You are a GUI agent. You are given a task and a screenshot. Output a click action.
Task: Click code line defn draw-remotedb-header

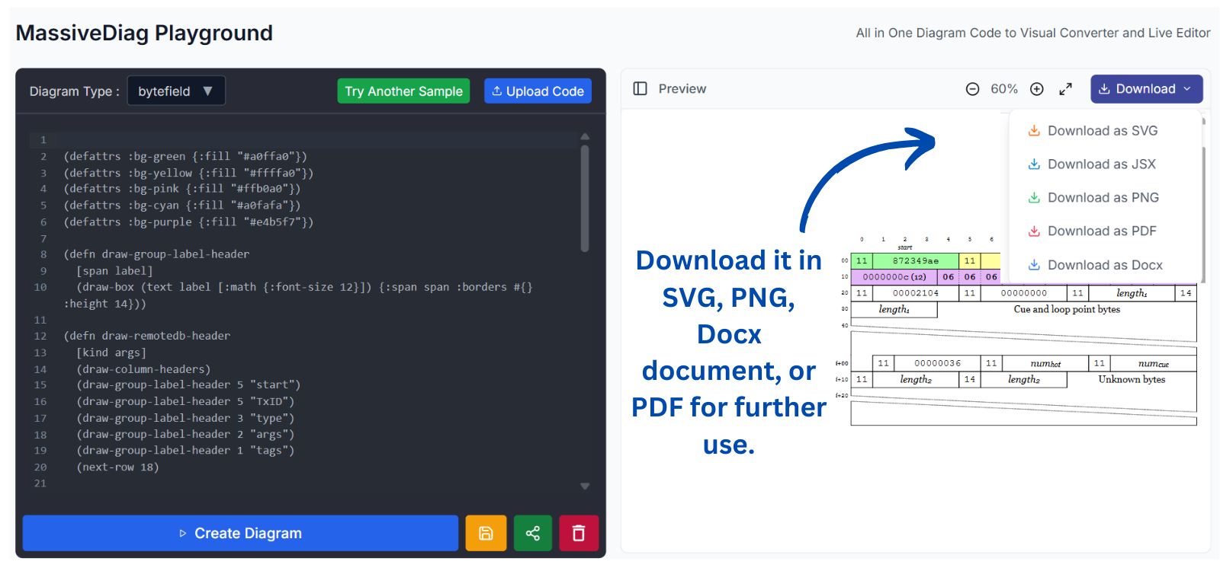point(147,336)
